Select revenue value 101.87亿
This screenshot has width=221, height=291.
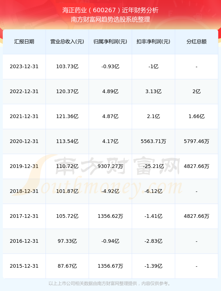pyautogui.click(x=67, y=191)
